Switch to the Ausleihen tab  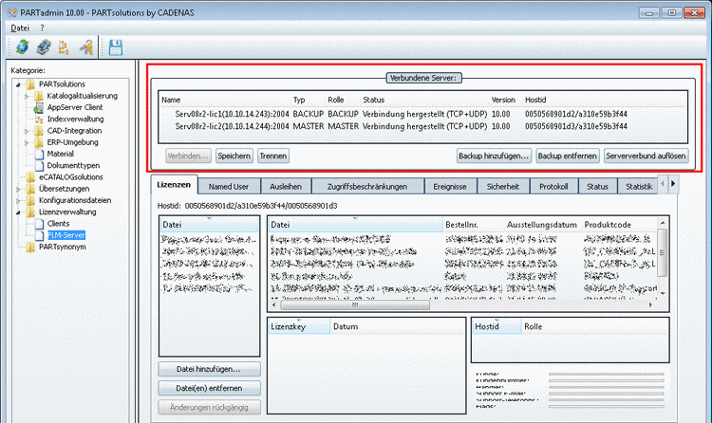(x=286, y=187)
